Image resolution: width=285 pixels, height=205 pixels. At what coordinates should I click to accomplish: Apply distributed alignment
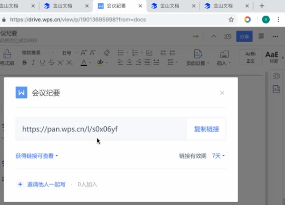click(x=156, y=62)
